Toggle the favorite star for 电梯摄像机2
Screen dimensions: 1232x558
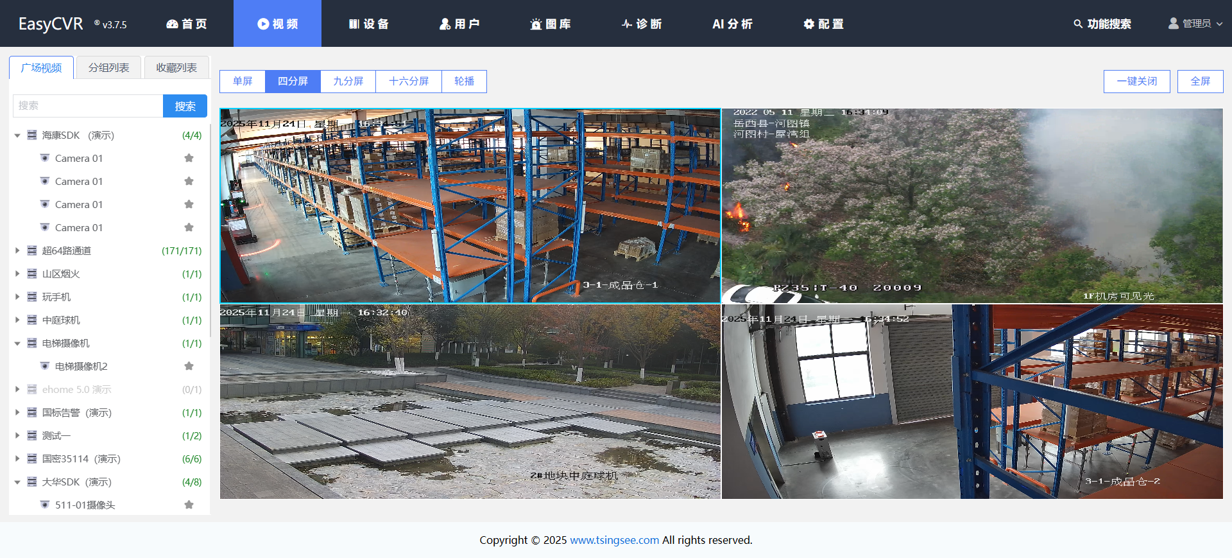pyautogui.click(x=189, y=366)
